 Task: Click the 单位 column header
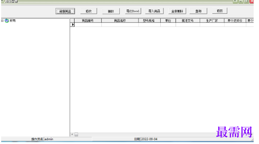tap(168, 21)
